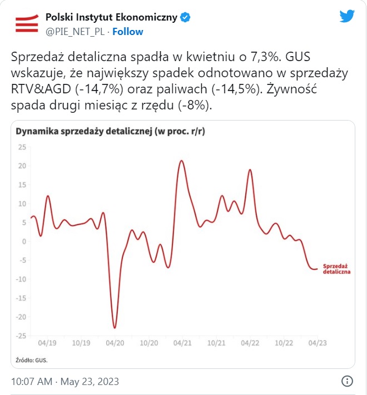The height and width of the screenshot is (395, 367).
Task: Open the Polski Instytut Ekonomiczny profile name
Action: coord(111,18)
